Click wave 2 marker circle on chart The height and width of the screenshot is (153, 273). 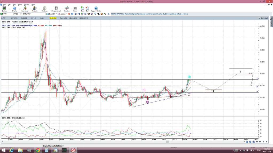[x=147, y=102]
